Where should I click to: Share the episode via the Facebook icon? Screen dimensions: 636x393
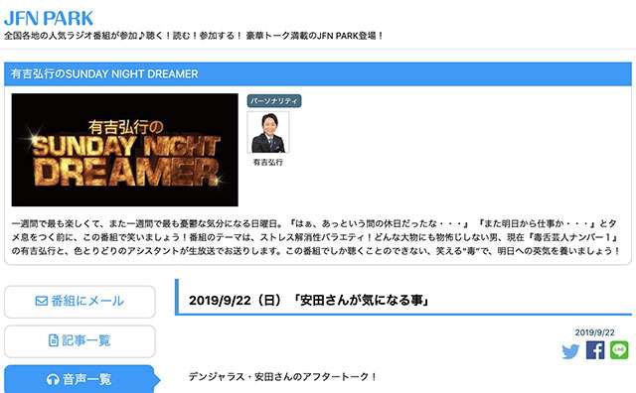click(x=595, y=350)
